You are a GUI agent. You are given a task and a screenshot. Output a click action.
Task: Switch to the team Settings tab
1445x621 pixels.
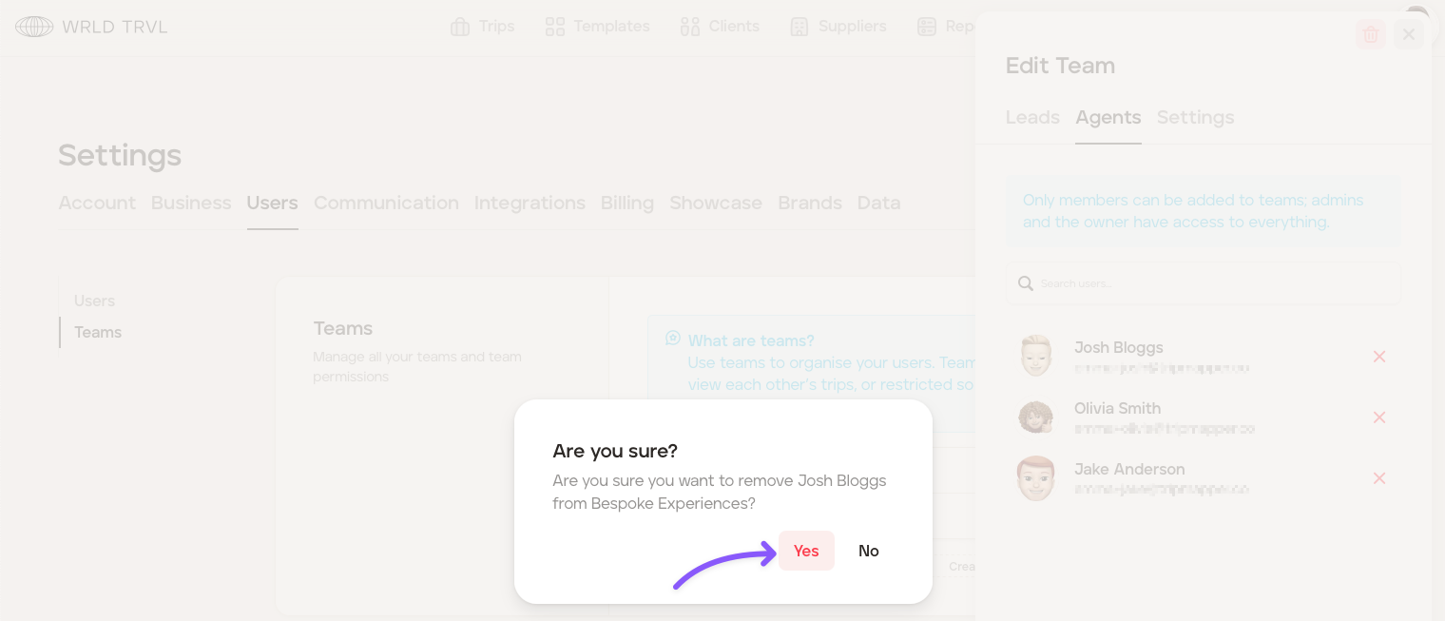tap(1195, 118)
